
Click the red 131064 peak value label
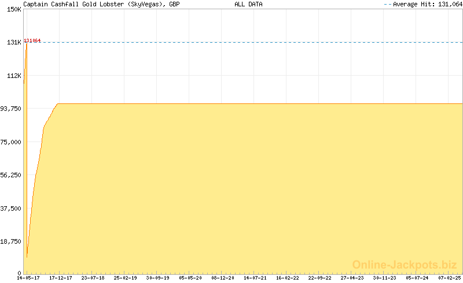[32, 40]
